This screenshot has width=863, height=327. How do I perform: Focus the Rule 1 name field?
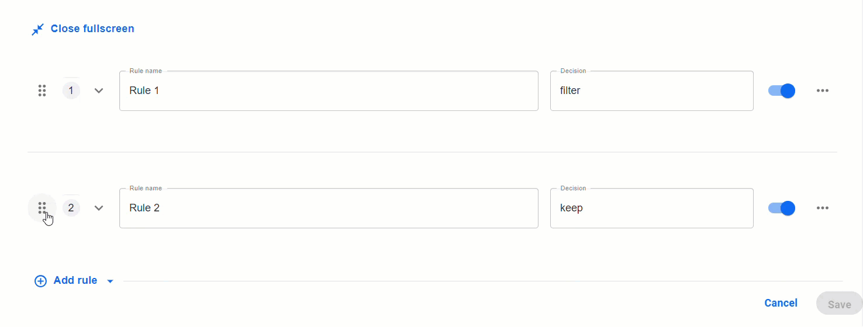pos(329,91)
